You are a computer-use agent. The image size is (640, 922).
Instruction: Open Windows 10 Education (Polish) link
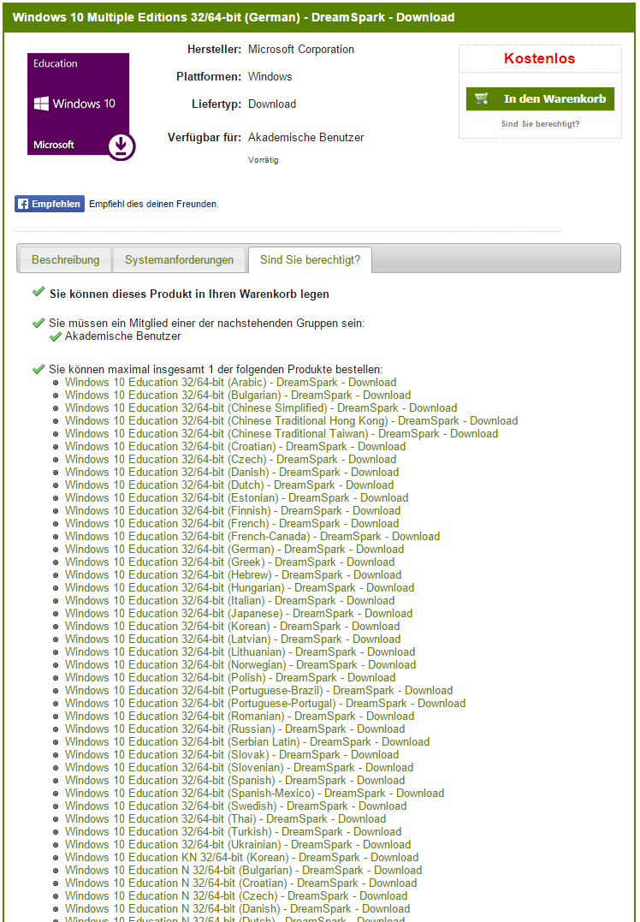coord(230,677)
